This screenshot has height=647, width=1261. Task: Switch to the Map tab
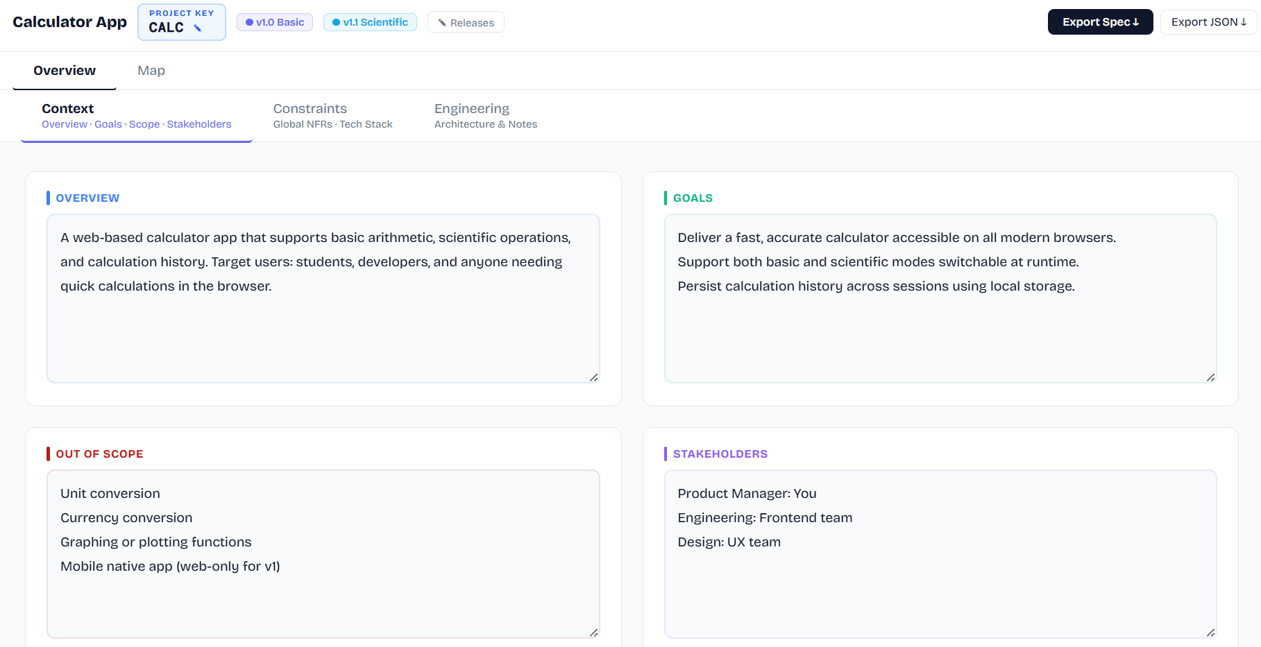point(151,71)
